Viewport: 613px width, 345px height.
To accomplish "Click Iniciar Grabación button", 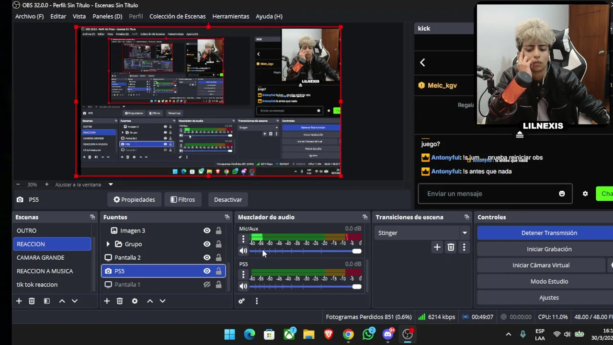I will [x=549, y=249].
